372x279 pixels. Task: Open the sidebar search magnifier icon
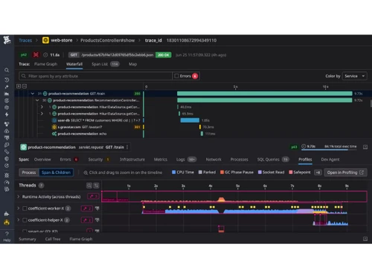pyautogui.click(x=7, y=70)
